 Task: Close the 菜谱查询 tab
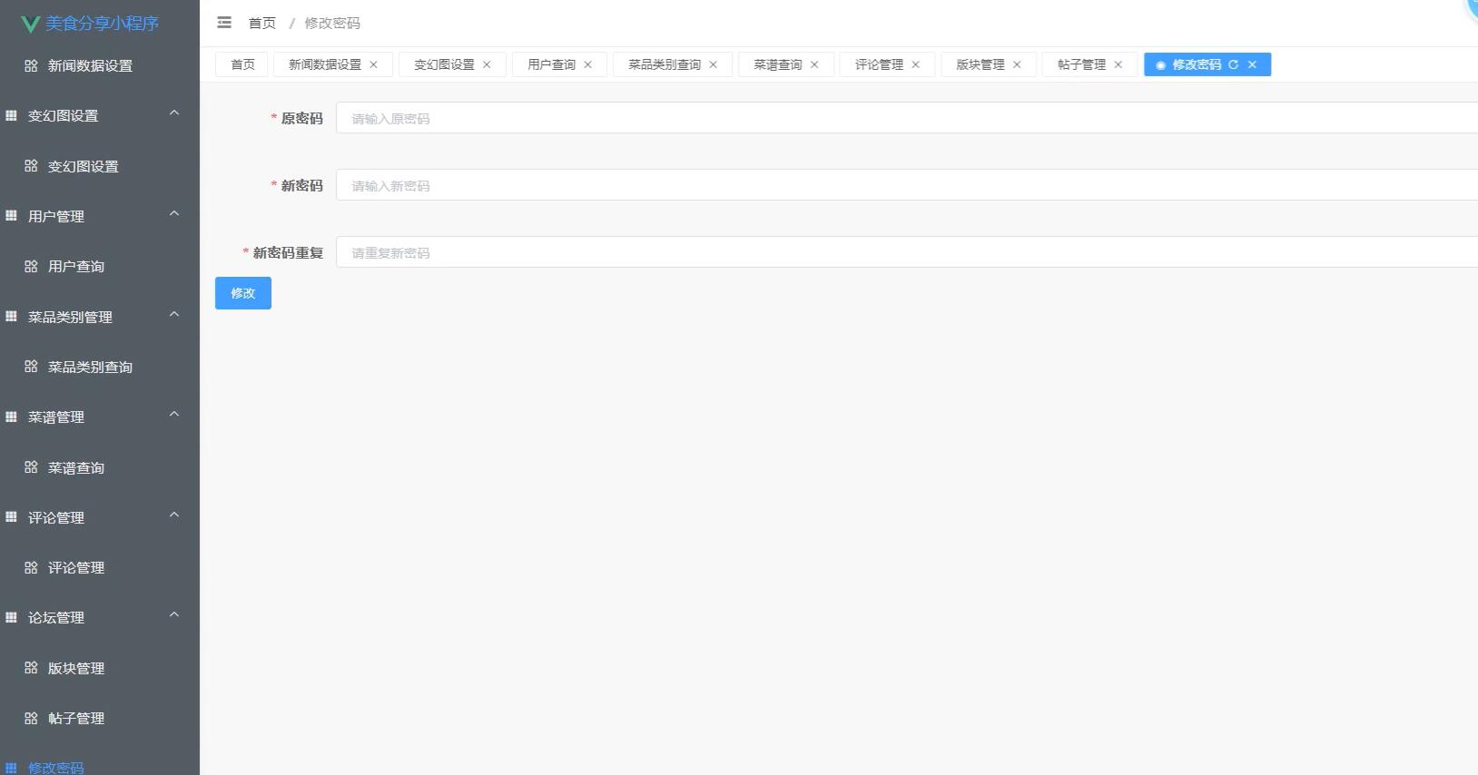[814, 64]
